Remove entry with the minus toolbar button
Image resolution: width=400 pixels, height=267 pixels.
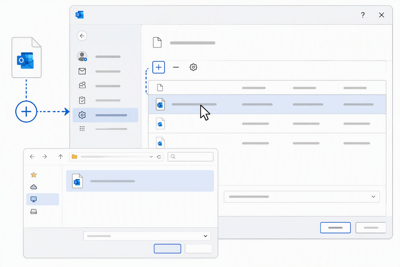coord(176,67)
